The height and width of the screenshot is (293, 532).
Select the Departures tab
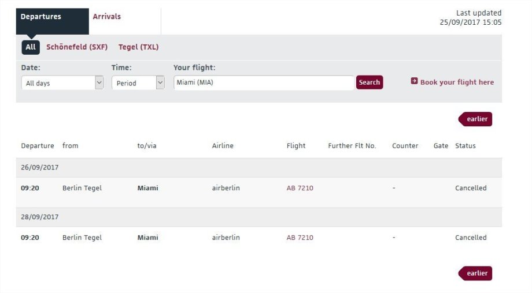tap(41, 17)
